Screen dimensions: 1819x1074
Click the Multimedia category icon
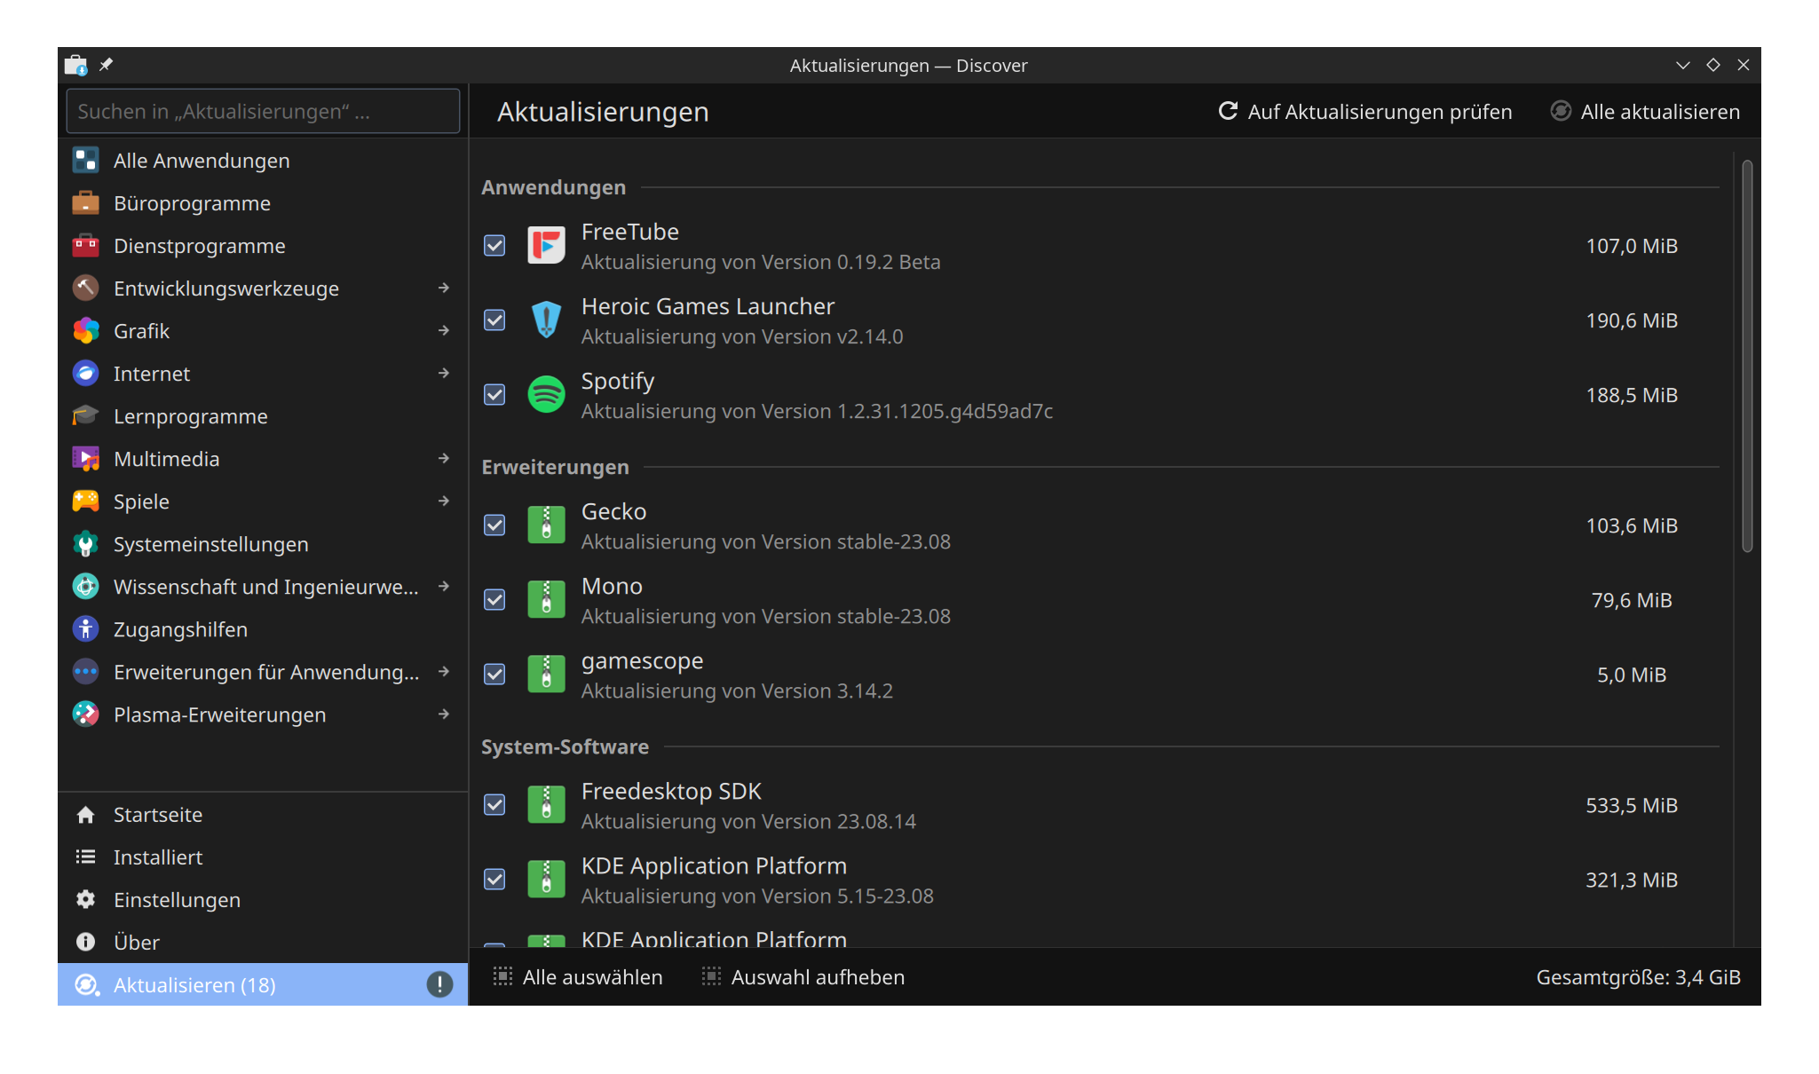(85, 458)
